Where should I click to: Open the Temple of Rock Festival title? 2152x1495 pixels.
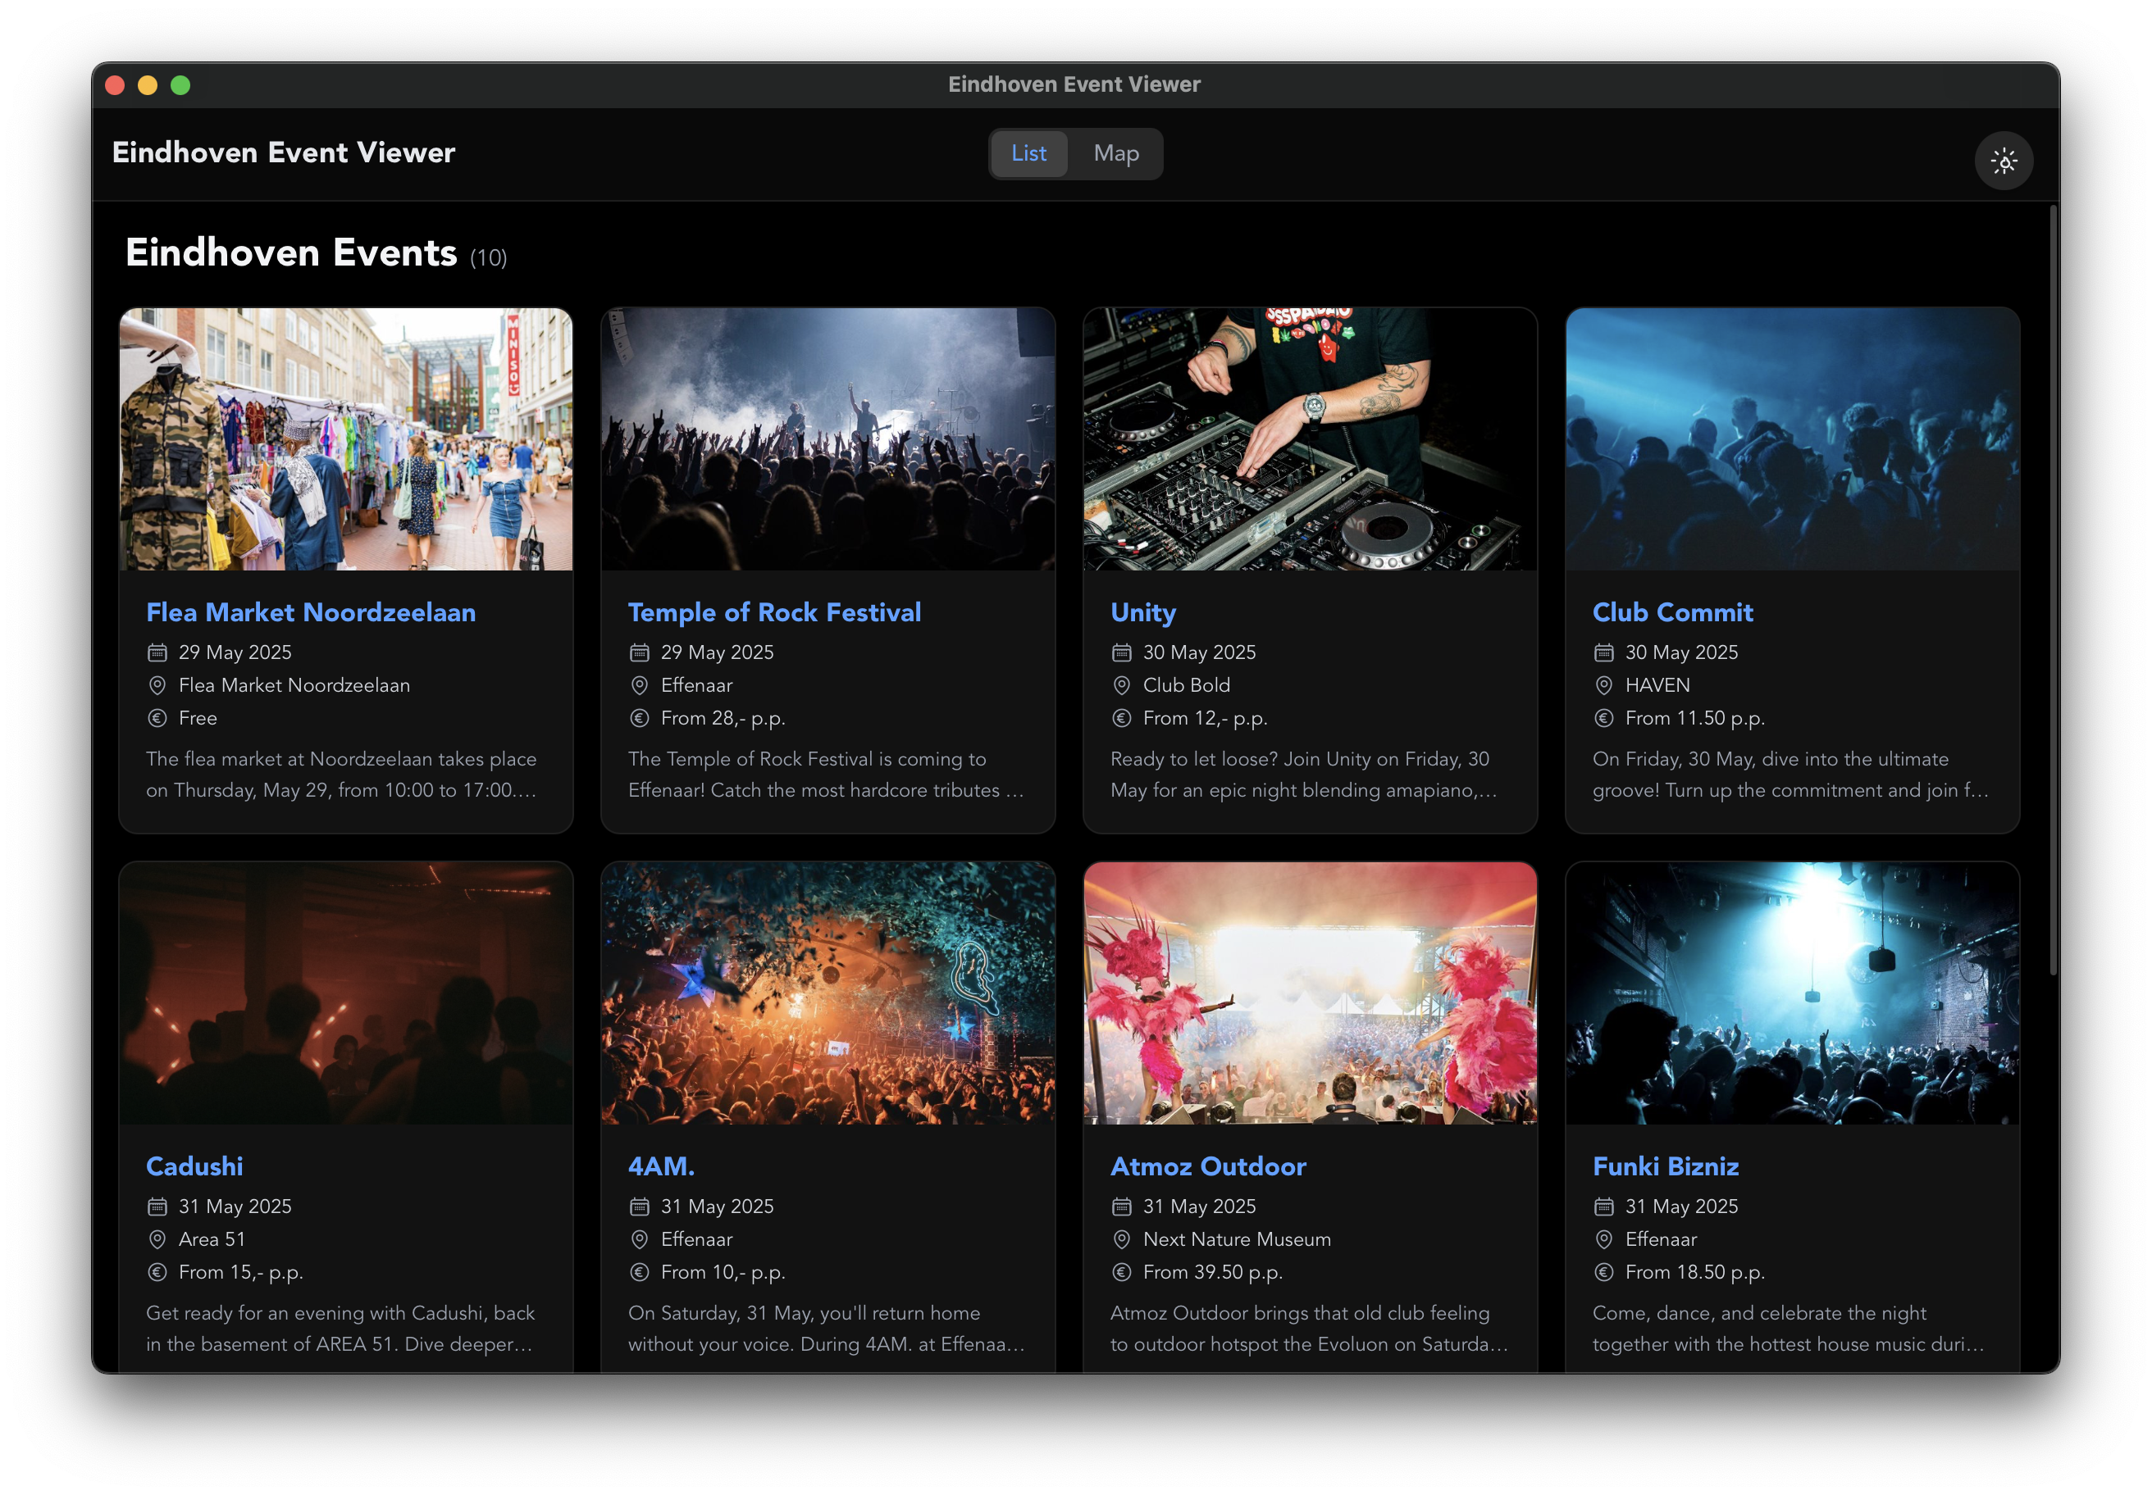click(x=774, y=611)
